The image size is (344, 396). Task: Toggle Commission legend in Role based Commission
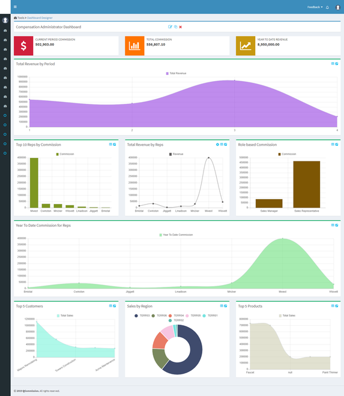coord(287,154)
